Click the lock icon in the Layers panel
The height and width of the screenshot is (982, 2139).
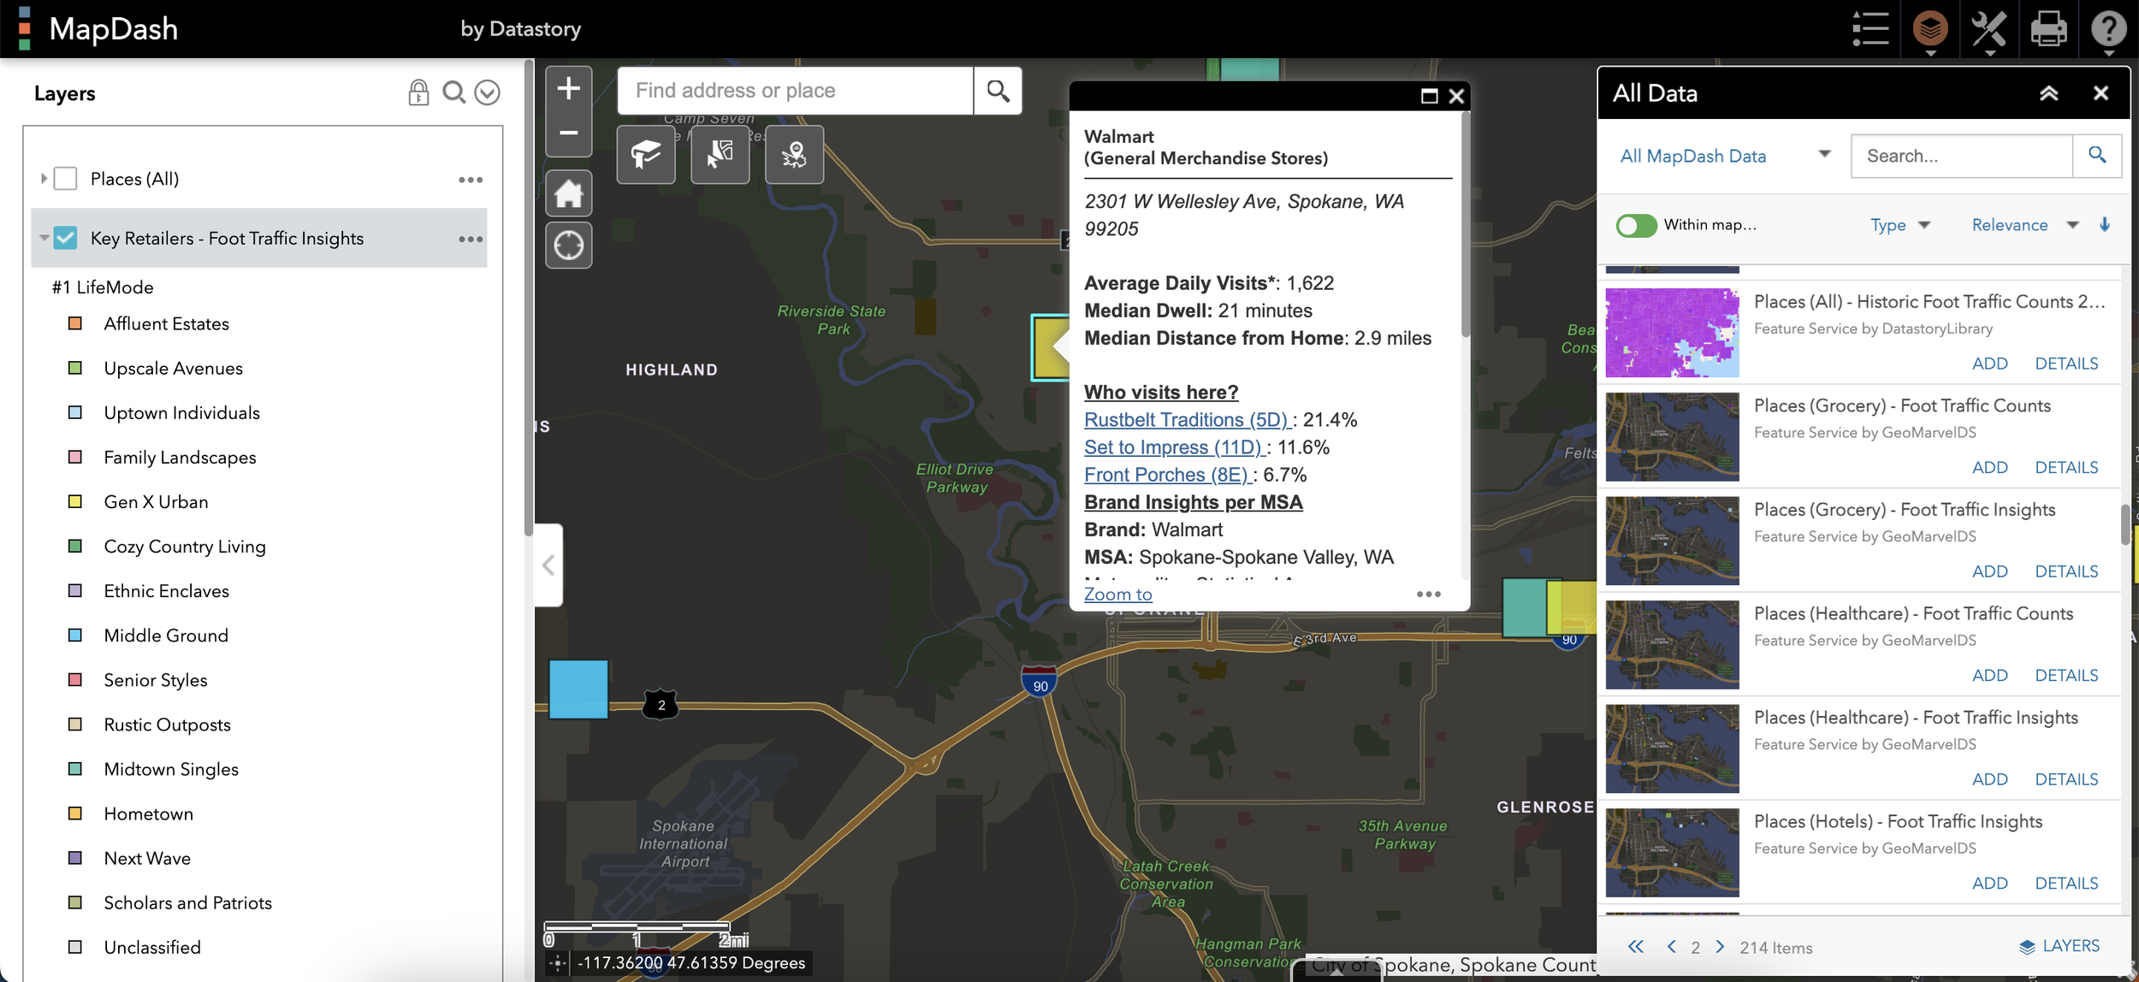418,92
